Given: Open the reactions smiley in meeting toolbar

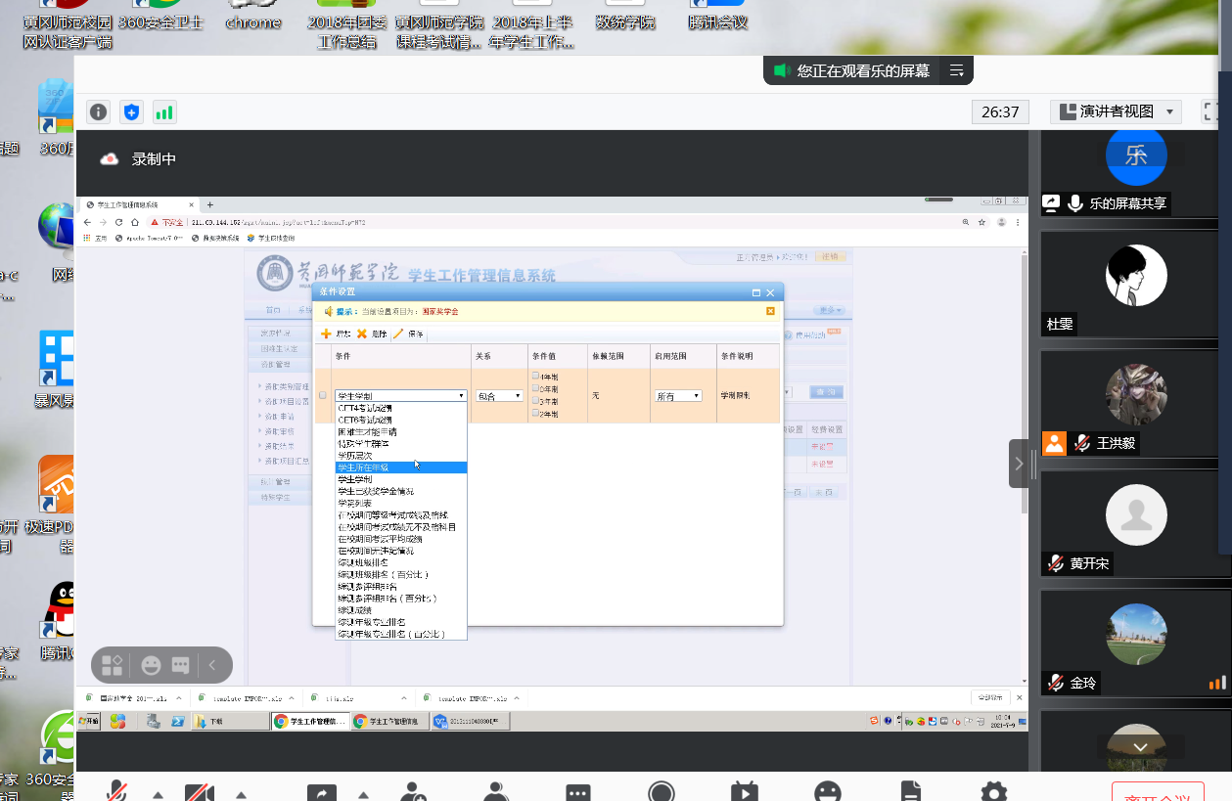Looking at the screenshot, I should (x=828, y=792).
